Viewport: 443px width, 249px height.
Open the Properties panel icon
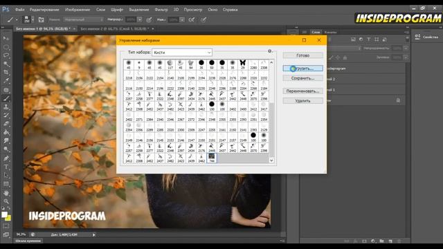(x=417, y=37)
